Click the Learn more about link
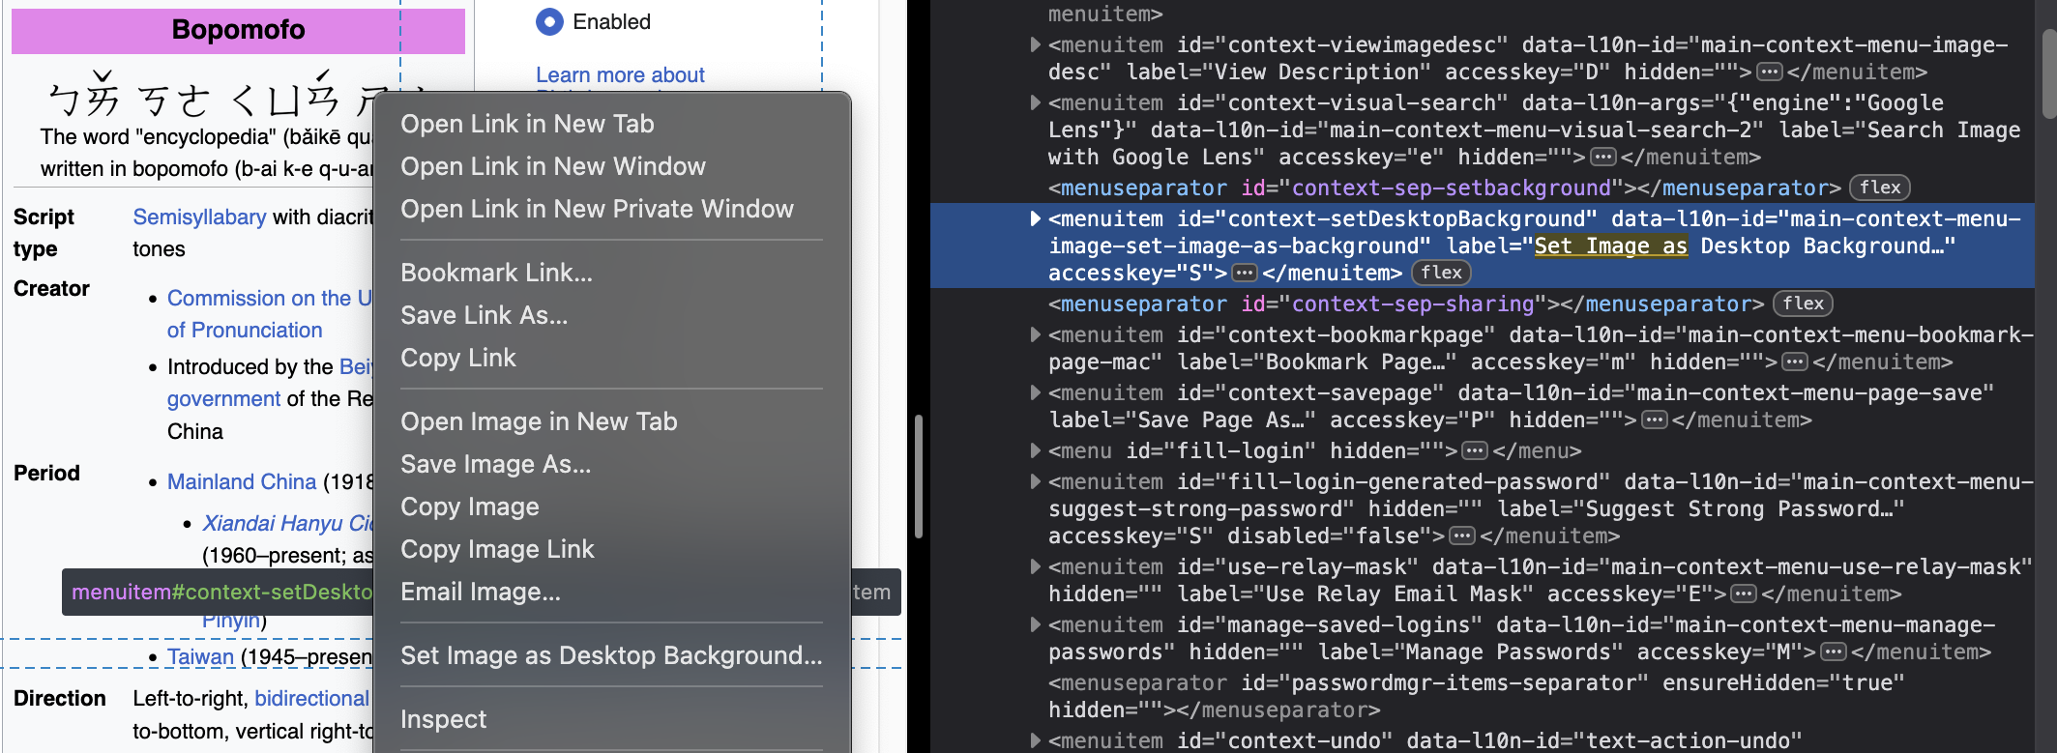The image size is (2057, 753). pos(620,74)
